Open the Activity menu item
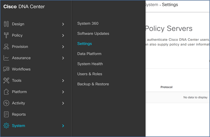The width and height of the screenshot is (210, 137). (19, 103)
